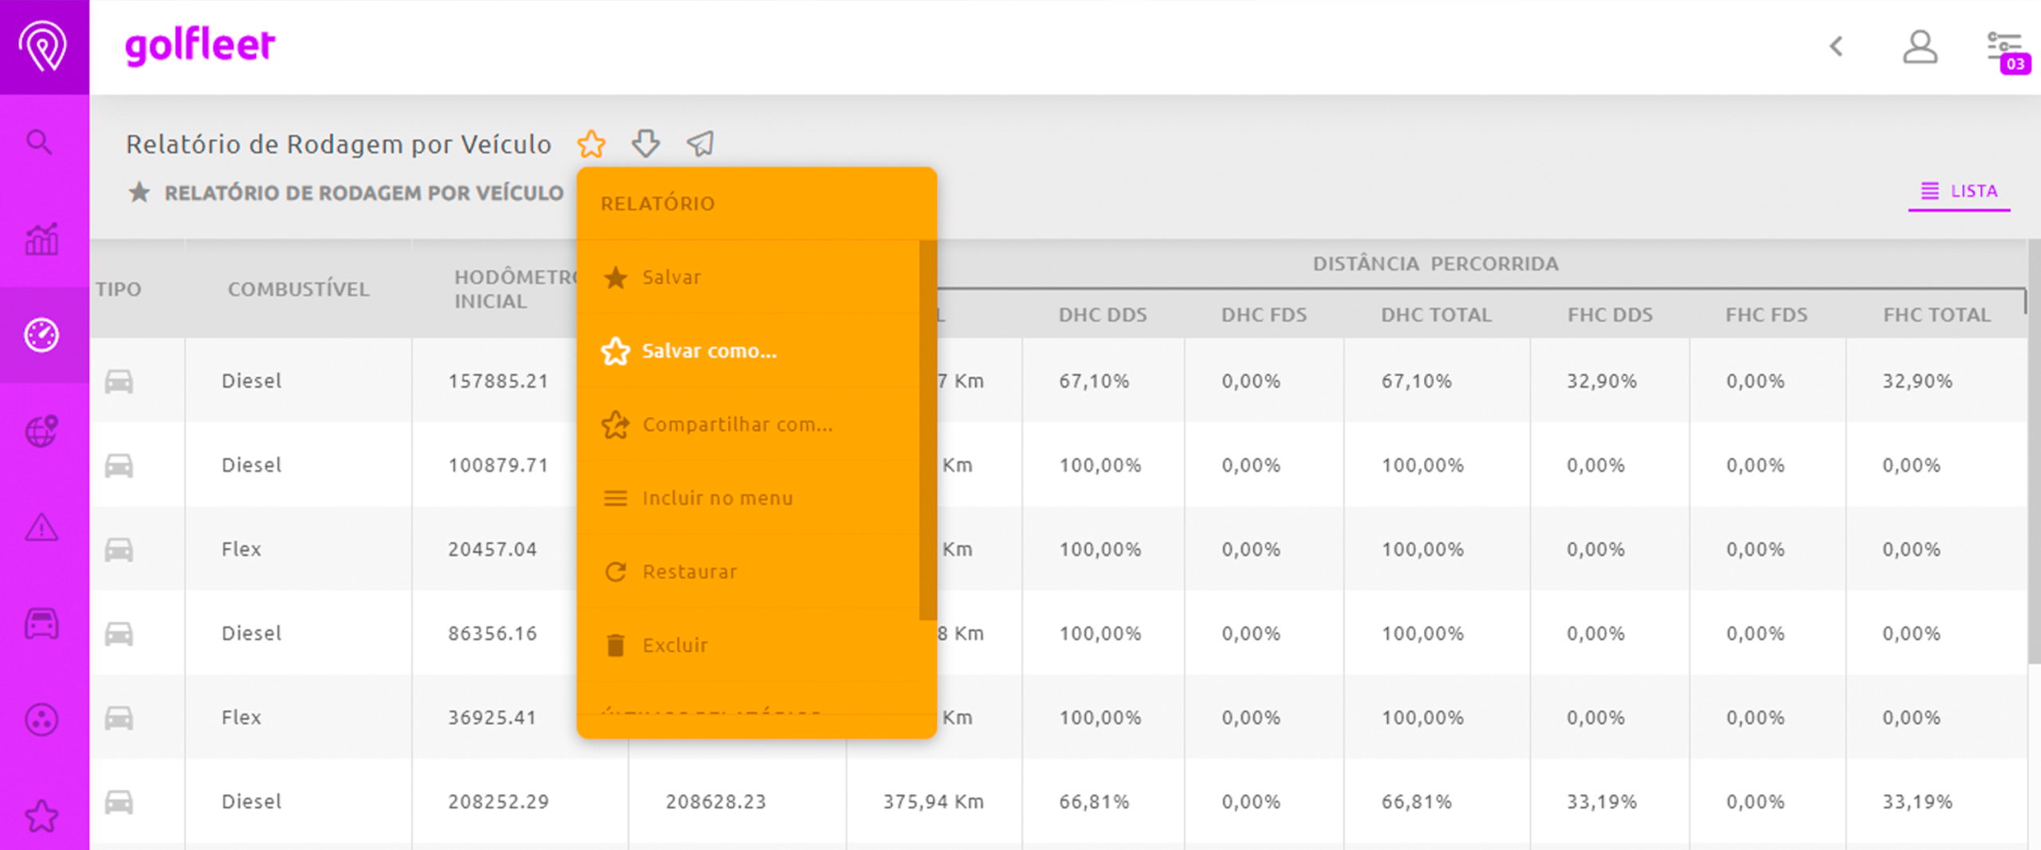Toggle the orange favorite star next to title

[592, 143]
